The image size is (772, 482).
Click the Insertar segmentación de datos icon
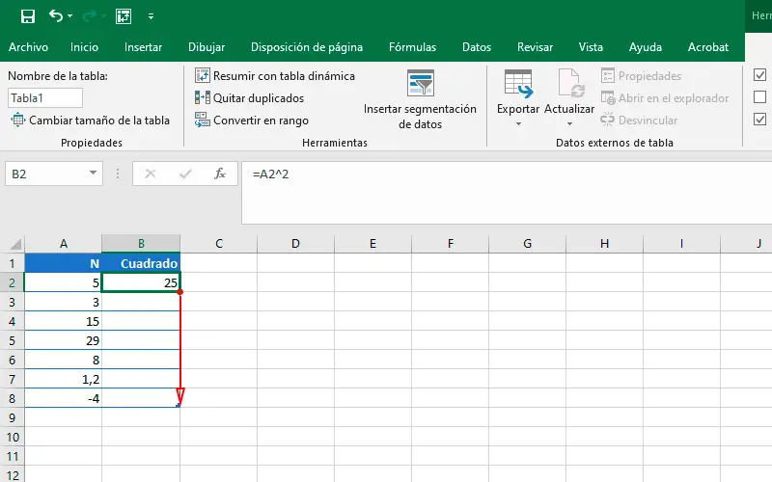click(x=421, y=84)
